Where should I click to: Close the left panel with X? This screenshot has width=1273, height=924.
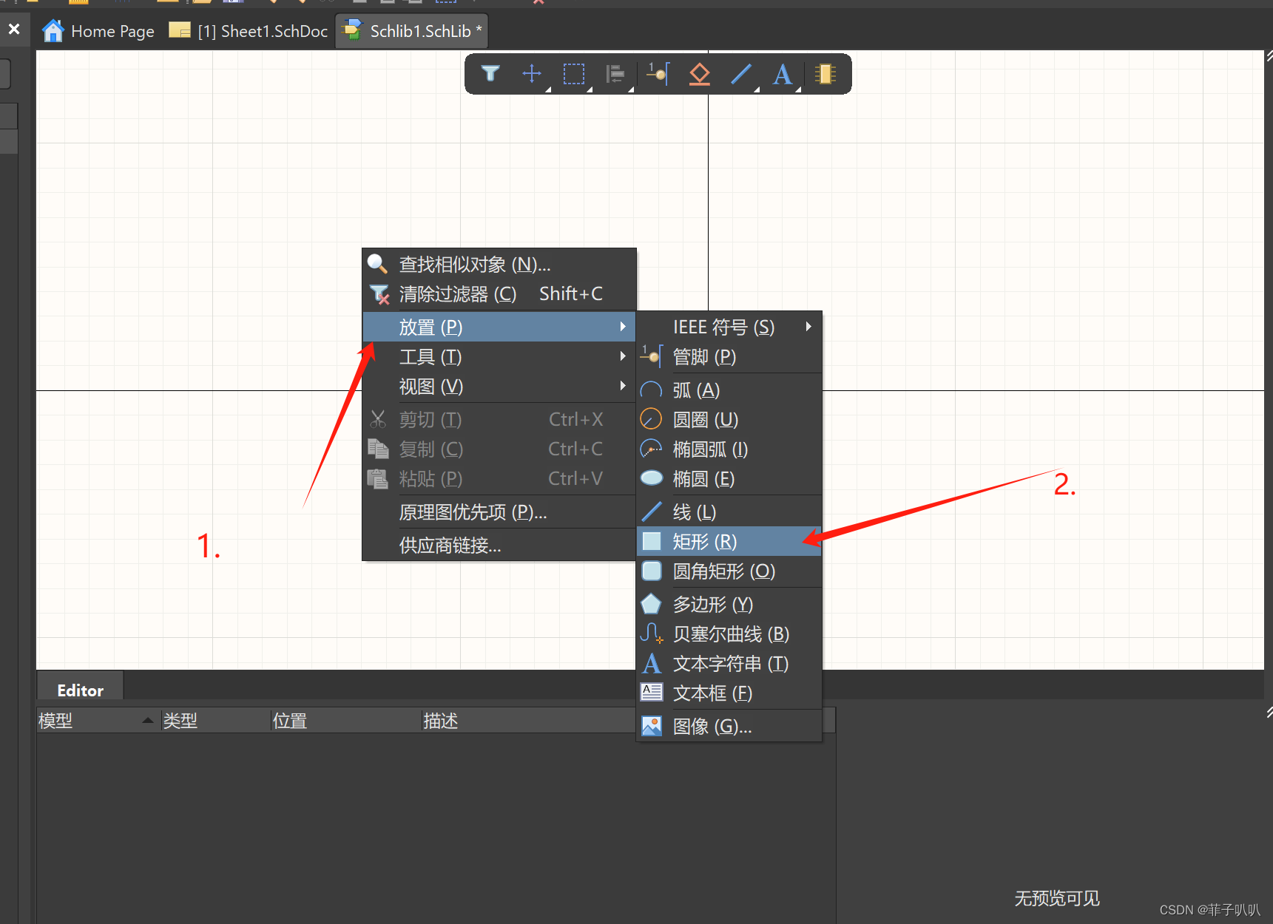(x=14, y=30)
